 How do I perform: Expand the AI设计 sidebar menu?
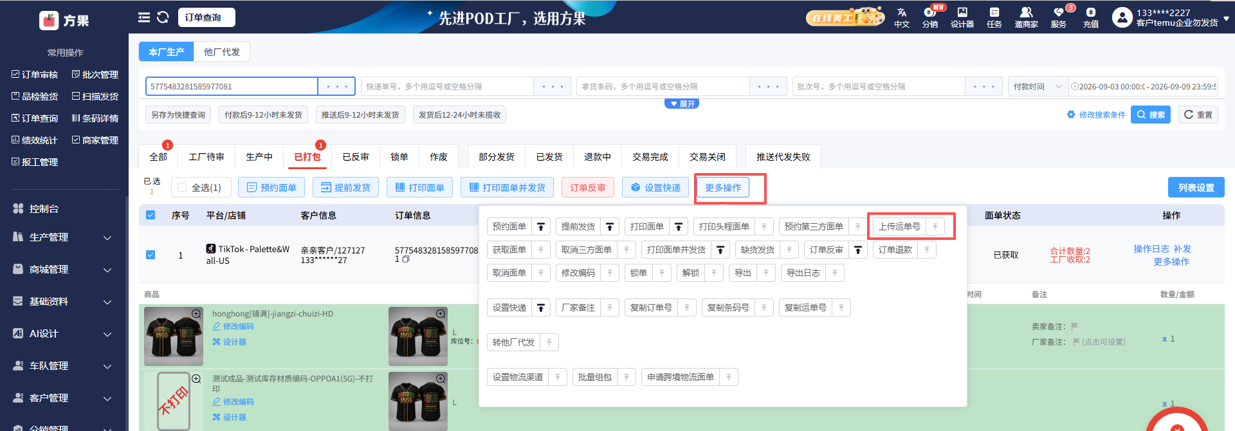point(63,334)
